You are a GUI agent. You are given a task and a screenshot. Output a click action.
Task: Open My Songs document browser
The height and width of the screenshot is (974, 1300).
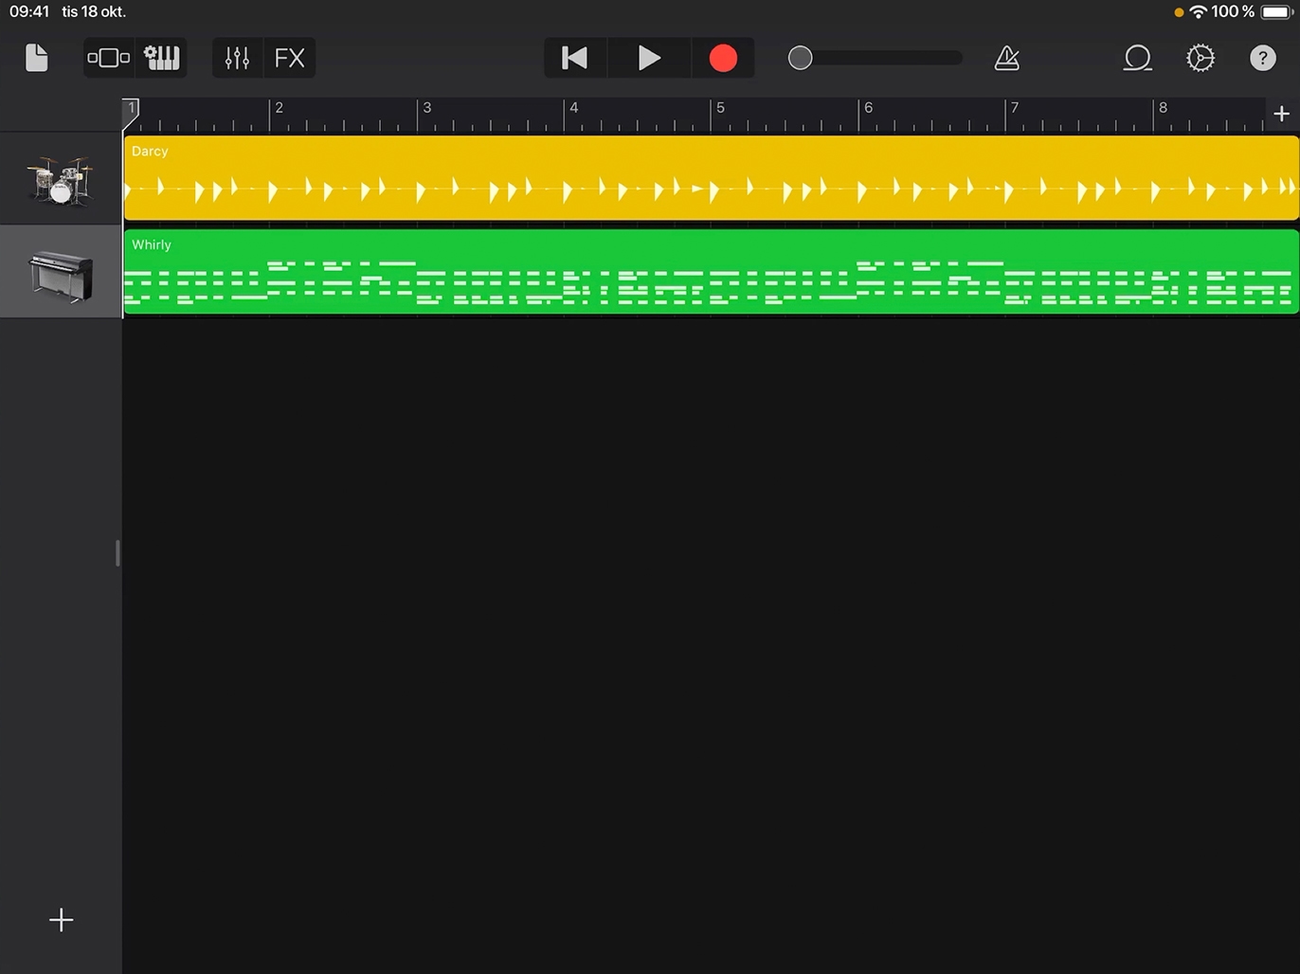click(36, 58)
